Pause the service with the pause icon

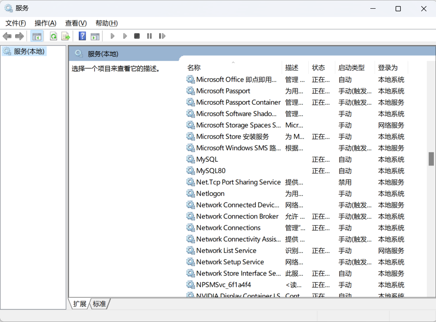click(x=149, y=36)
